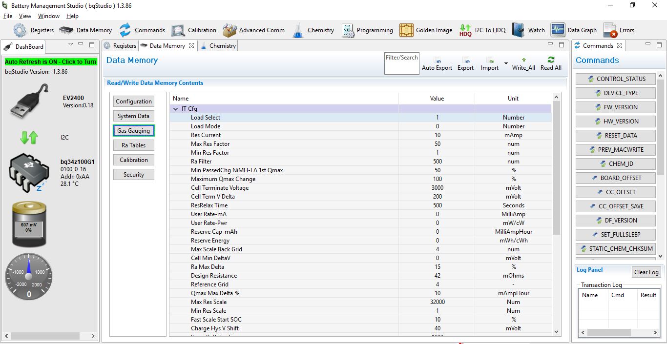Open the Golden Image toolbar icon
Image resolution: width=667 pixels, height=344 pixels.
tap(406, 30)
